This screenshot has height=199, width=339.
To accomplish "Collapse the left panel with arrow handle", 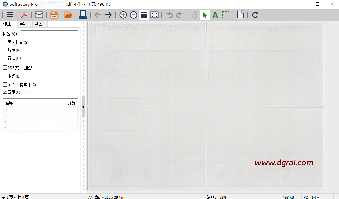I will 83,107.
